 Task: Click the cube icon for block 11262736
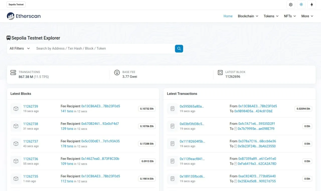click(16, 161)
